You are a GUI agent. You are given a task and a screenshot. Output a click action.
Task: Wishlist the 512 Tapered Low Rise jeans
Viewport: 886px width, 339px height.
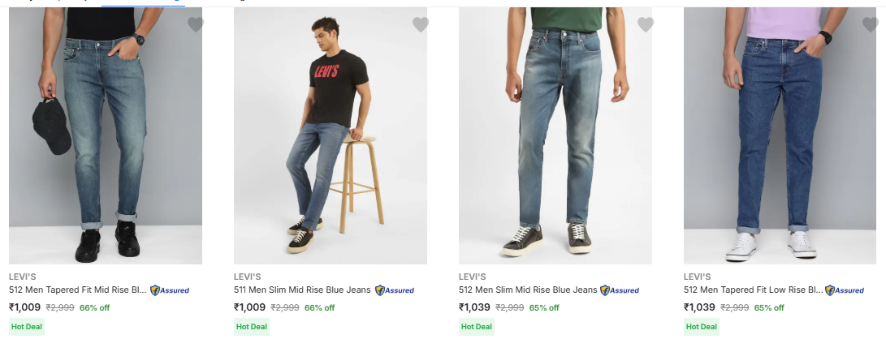pos(871,25)
